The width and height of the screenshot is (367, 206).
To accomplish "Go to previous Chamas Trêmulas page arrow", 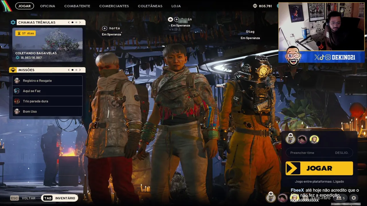I will [69, 22].
